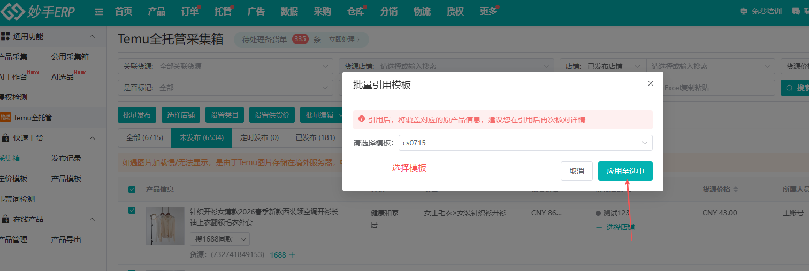Open the 请选择模板 dropdown cs0715
809x271 pixels.
(525, 143)
